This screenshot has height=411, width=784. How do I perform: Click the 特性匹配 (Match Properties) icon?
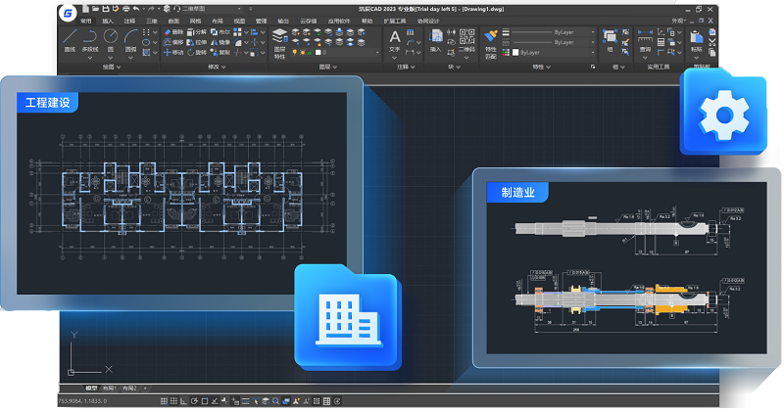(491, 39)
